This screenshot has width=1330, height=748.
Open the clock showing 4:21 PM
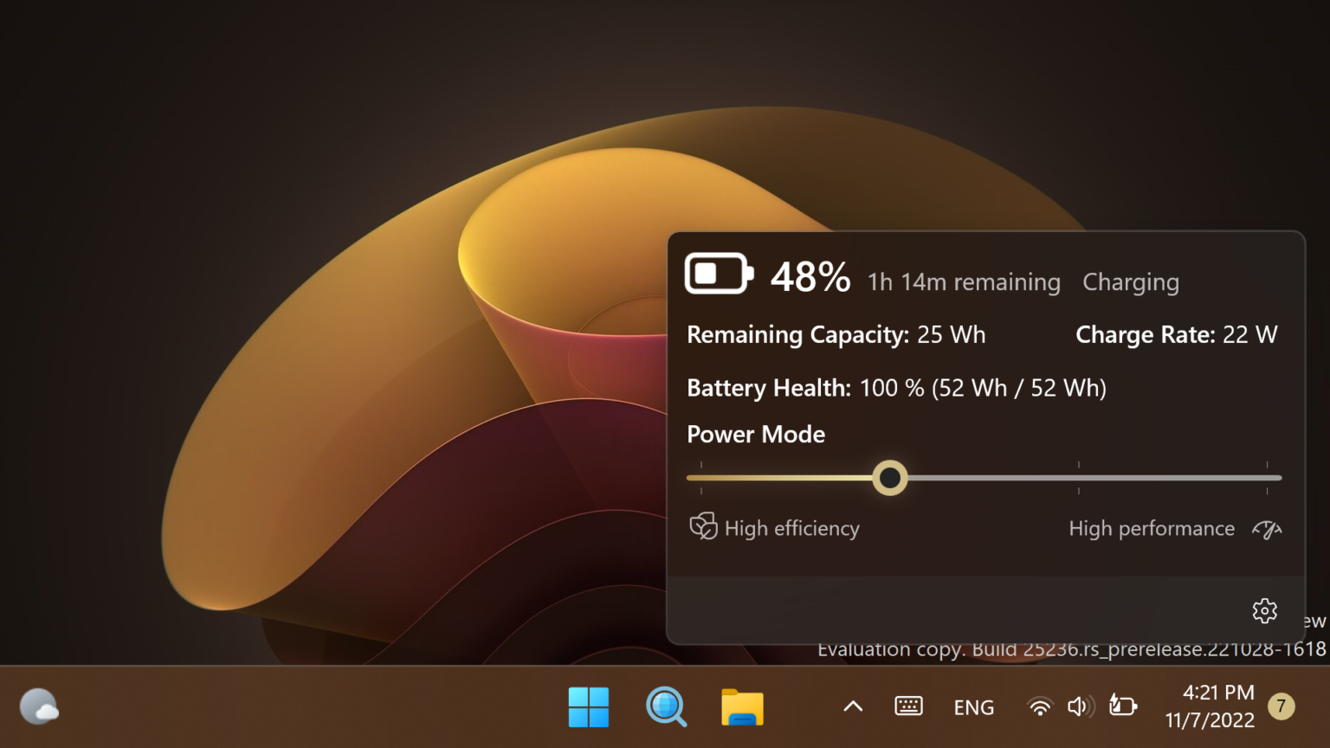1217,693
